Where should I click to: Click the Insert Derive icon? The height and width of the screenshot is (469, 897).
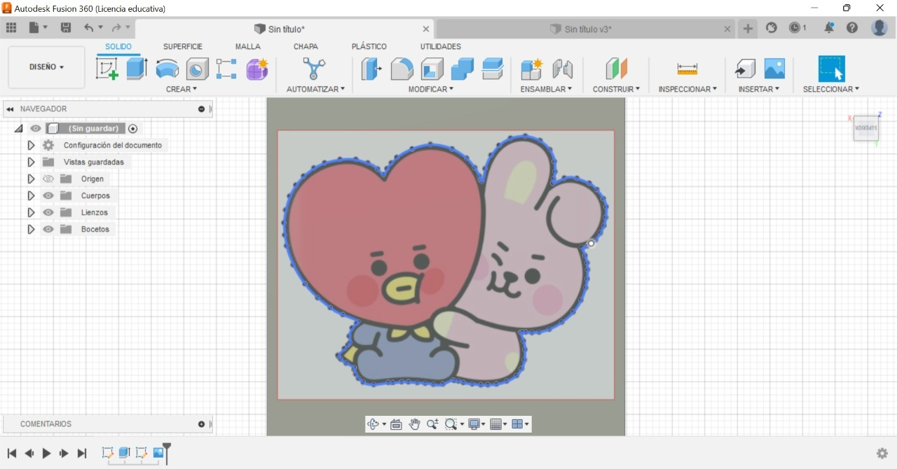(x=745, y=69)
